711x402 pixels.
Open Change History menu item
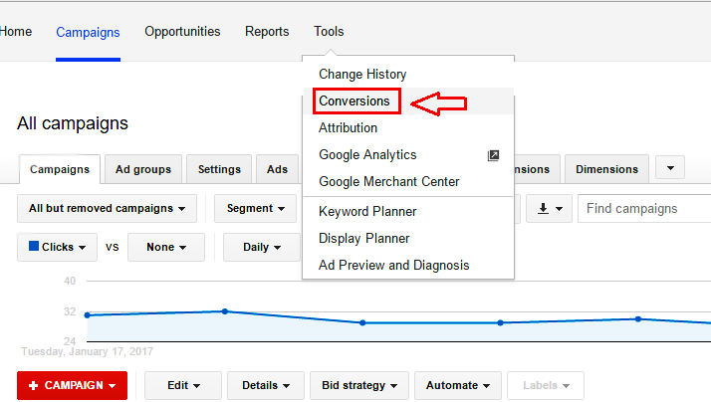click(x=362, y=75)
